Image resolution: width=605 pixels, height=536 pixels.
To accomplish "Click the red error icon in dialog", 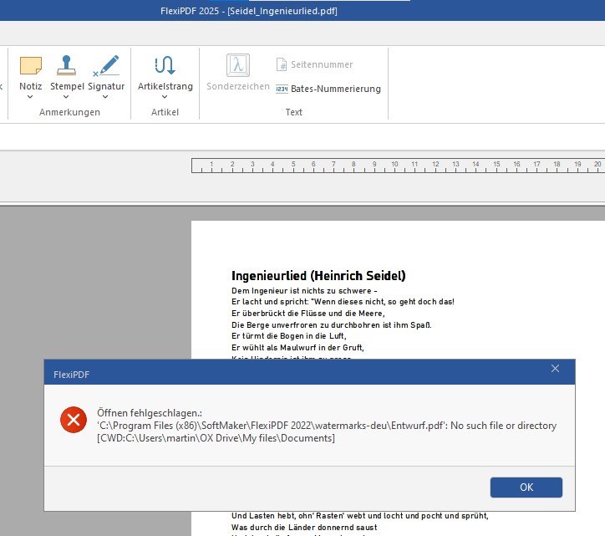I will point(74,420).
